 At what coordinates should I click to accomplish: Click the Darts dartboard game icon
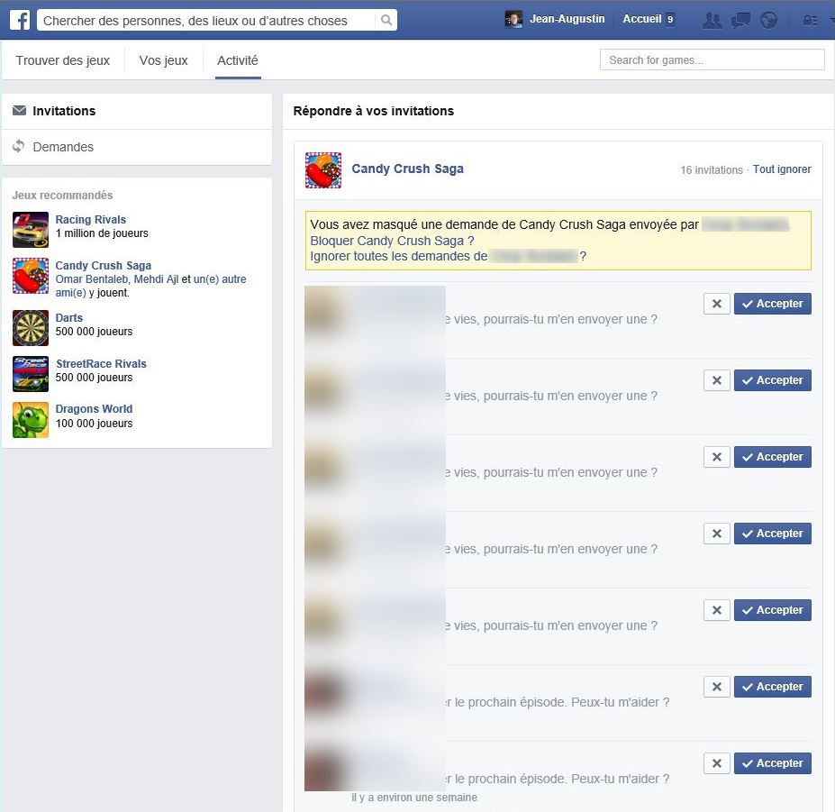pyautogui.click(x=31, y=328)
